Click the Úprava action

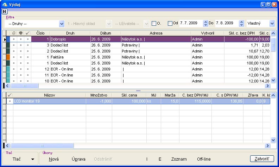pos(78,159)
